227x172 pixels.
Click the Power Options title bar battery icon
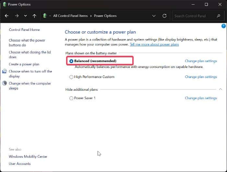click(5, 4)
